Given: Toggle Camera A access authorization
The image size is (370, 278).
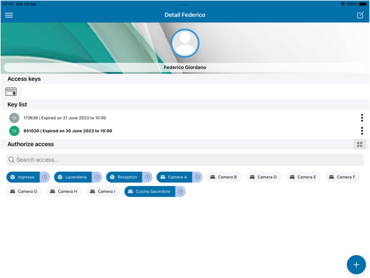Looking at the screenshot, I should pyautogui.click(x=174, y=177).
